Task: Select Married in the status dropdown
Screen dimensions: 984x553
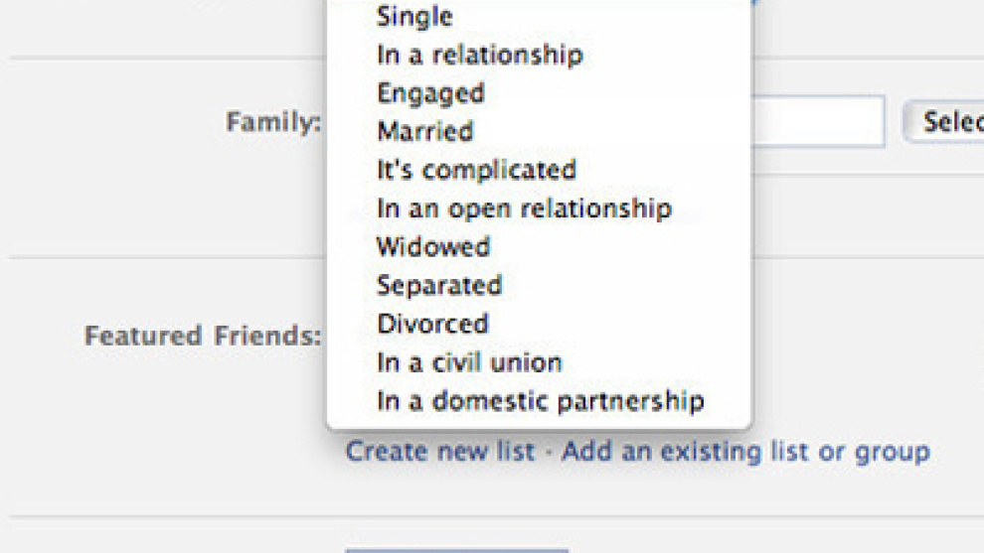Action: (424, 131)
